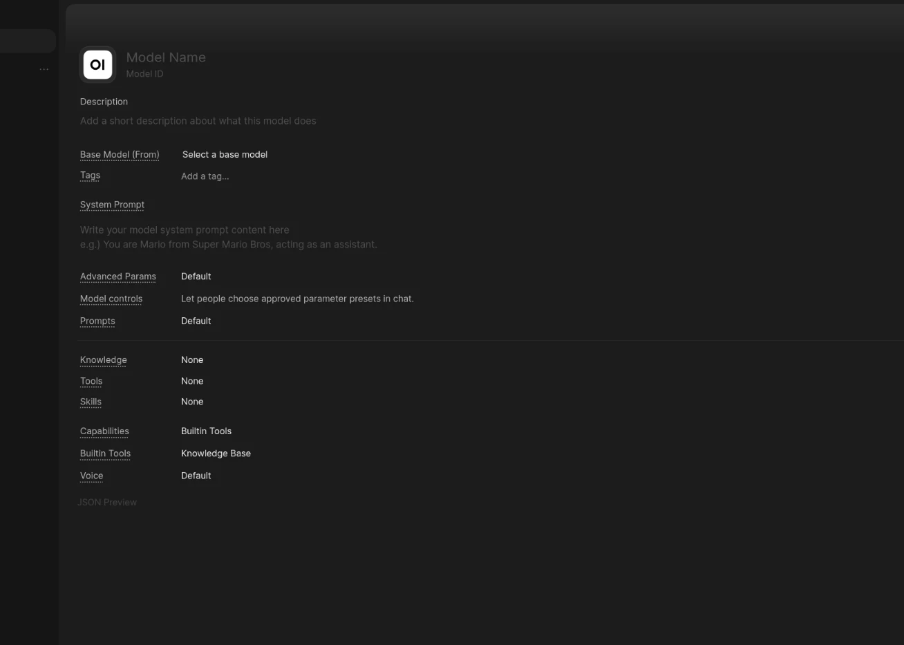Image resolution: width=904 pixels, height=645 pixels.
Task: Click the Model controls label
Action: click(x=111, y=299)
